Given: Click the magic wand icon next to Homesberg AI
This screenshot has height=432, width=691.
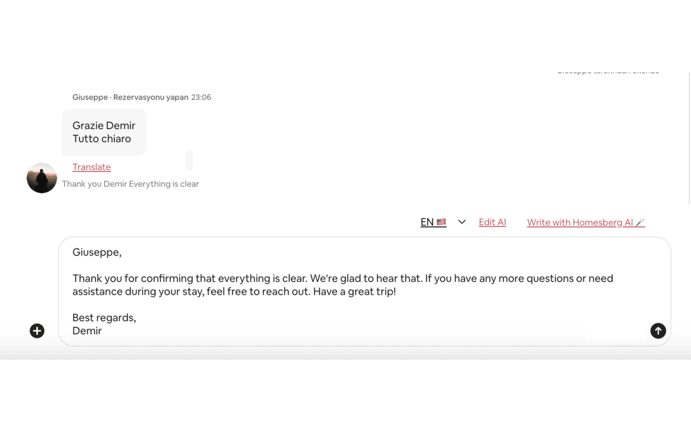Looking at the screenshot, I should (x=641, y=221).
